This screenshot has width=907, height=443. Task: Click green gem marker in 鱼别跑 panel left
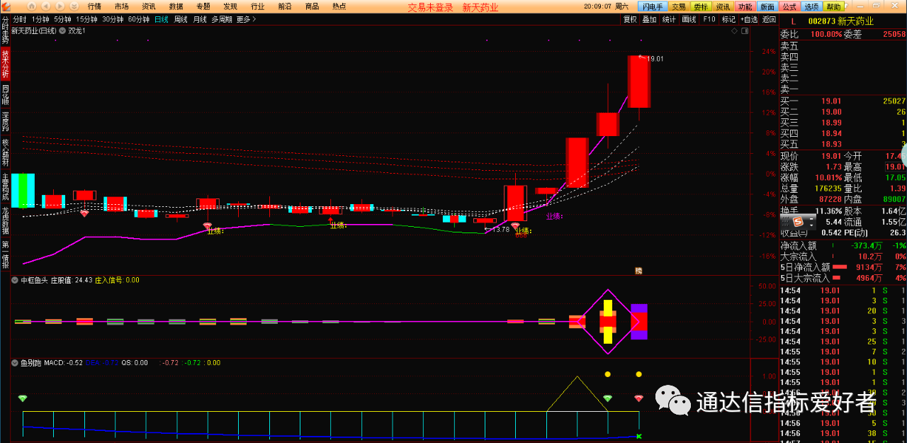point(23,398)
